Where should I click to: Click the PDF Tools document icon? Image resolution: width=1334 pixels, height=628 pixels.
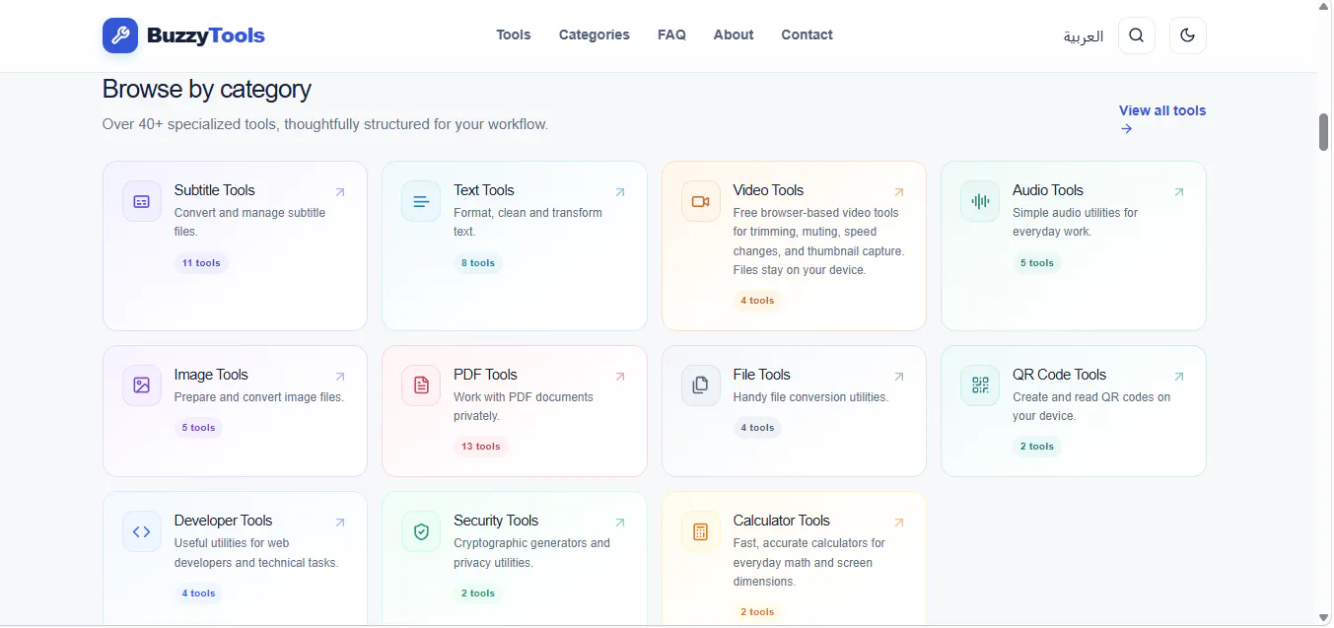421,385
